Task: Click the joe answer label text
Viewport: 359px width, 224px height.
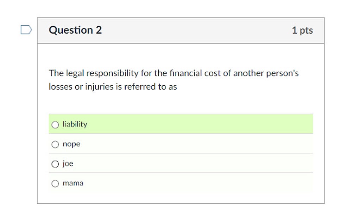Action: [68, 164]
